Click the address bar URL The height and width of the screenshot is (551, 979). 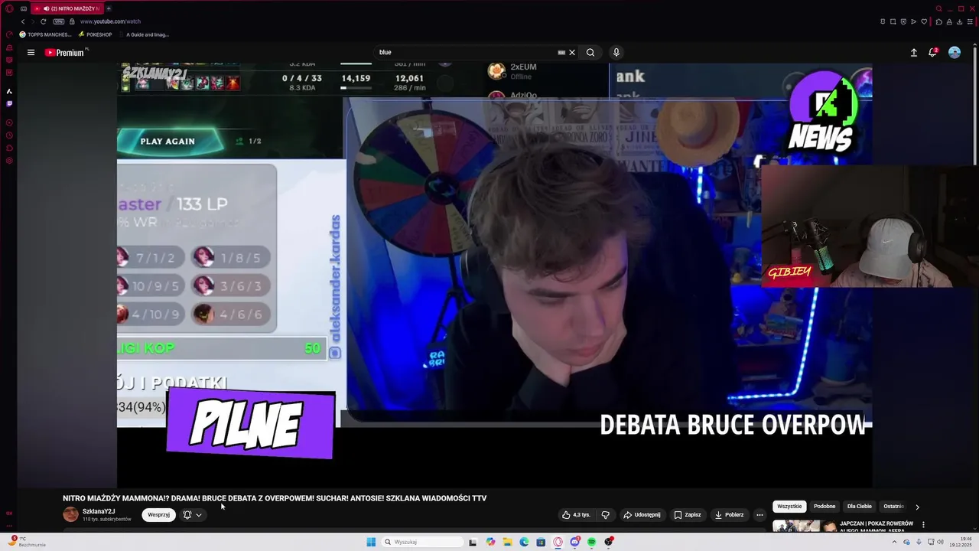[x=110, y=21]
